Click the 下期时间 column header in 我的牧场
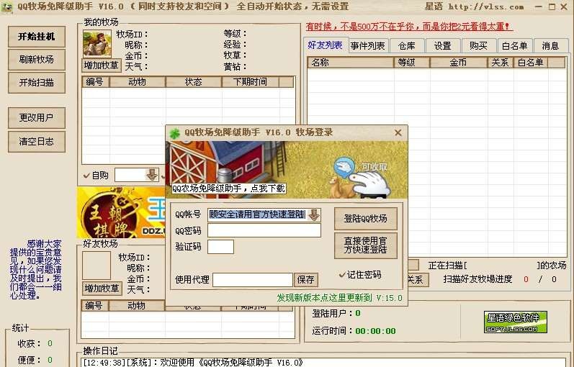The width and height of the screenshot is (574, 367). (x=251, y=81)
